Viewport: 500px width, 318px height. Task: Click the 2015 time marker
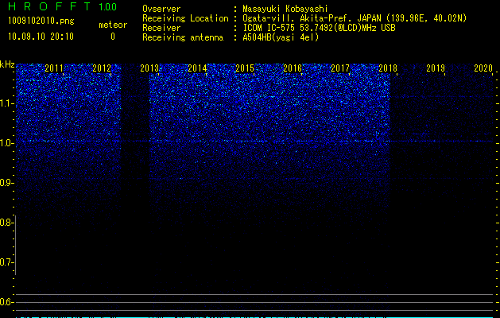coord(245,68)
